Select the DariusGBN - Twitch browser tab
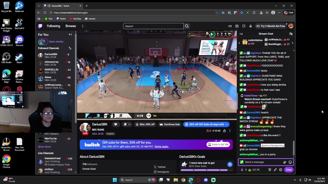 pos(63,6)
